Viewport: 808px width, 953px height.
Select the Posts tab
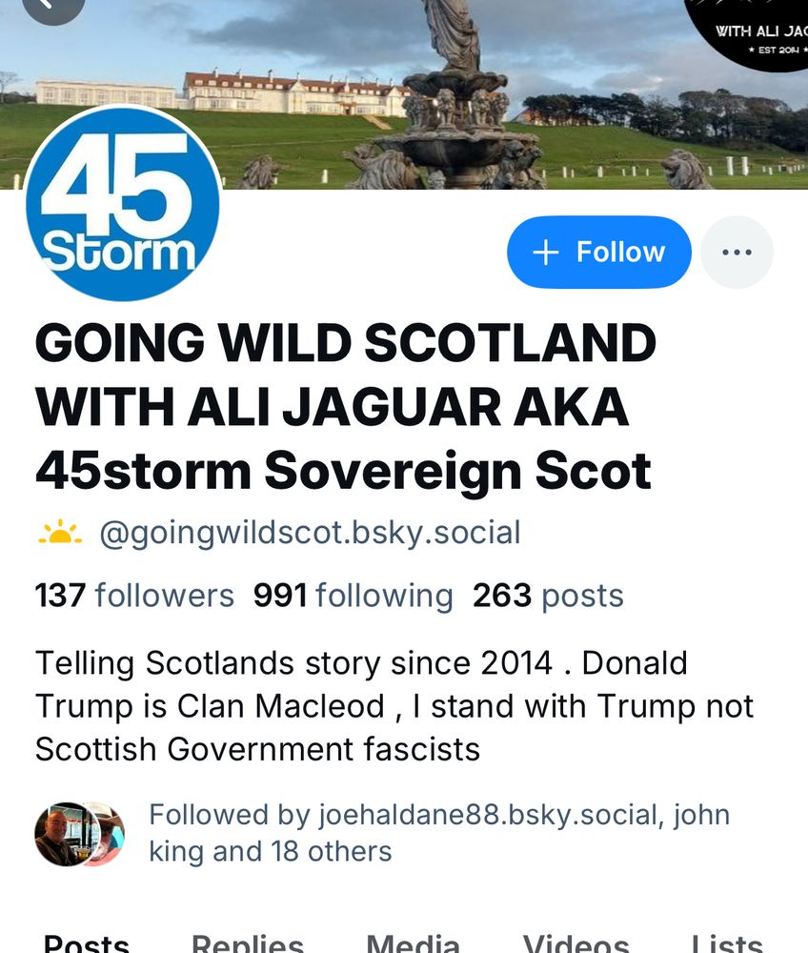87,943
